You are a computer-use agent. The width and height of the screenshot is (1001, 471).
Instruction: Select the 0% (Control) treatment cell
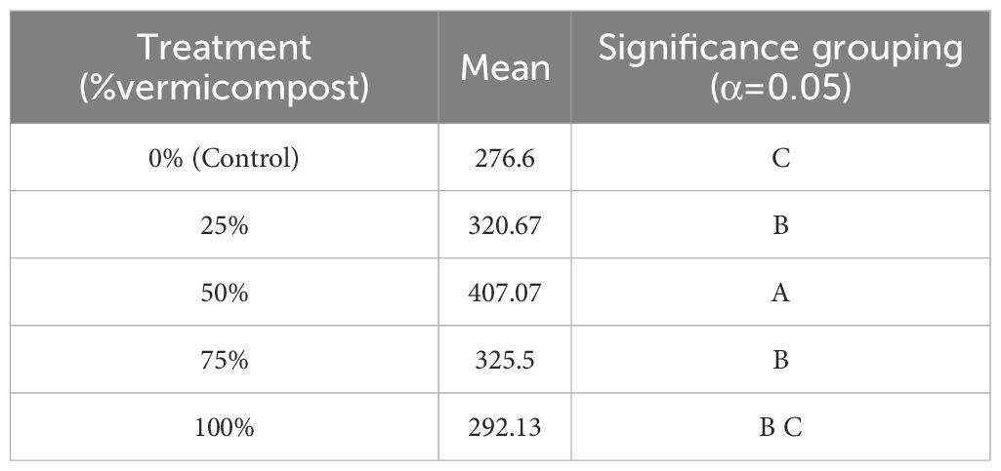point(224,157)
